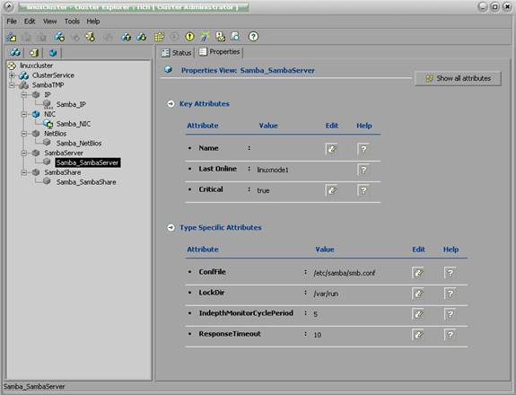
Task: Open Cluster Explorer help question-mark icon
Action: (253, 37)
